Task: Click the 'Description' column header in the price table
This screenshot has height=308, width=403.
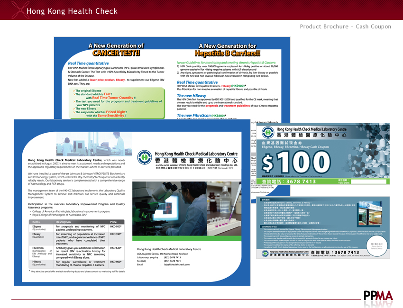Action: (63, 222)
